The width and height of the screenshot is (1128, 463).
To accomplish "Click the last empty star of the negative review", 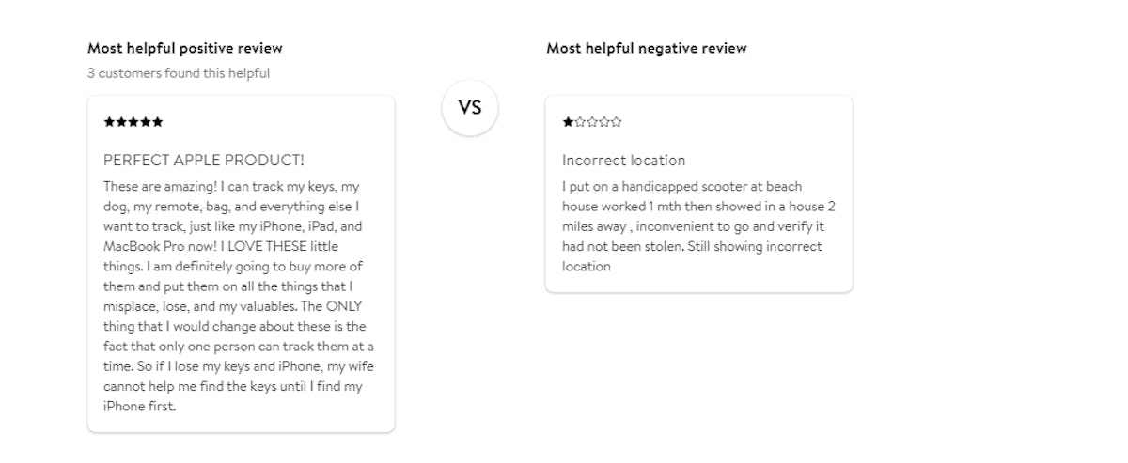I will click(616, 122).
